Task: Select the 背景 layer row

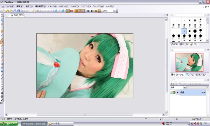Action: pyautogui.click(x=192, y=92)
